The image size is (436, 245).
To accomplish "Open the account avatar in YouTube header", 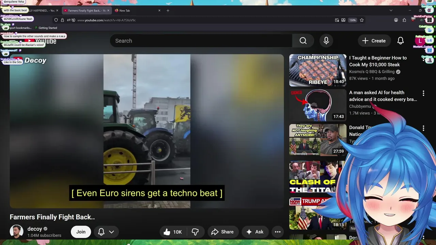I will pos(420,41).
